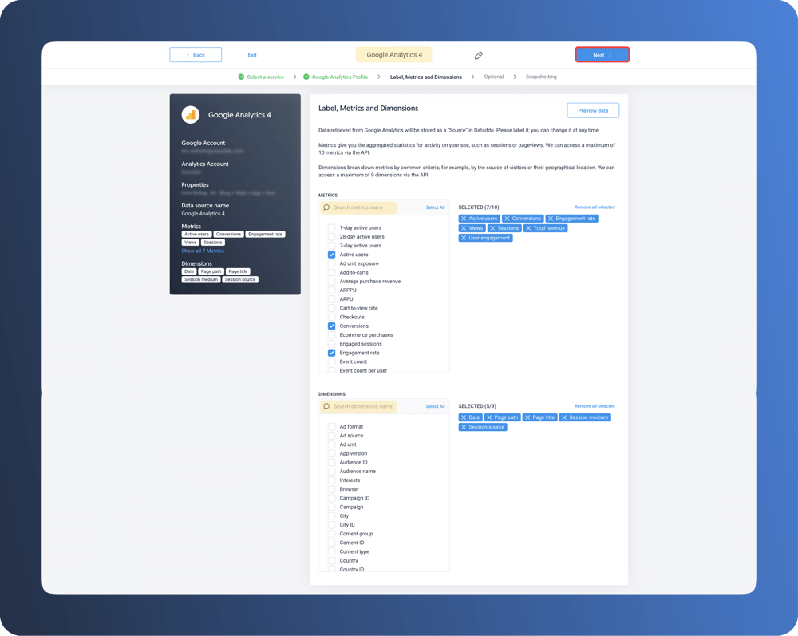The width and height of the screenshot is (798, 636).
Task: Check the Cart-to-view rate metric
Action: [331, 308]
